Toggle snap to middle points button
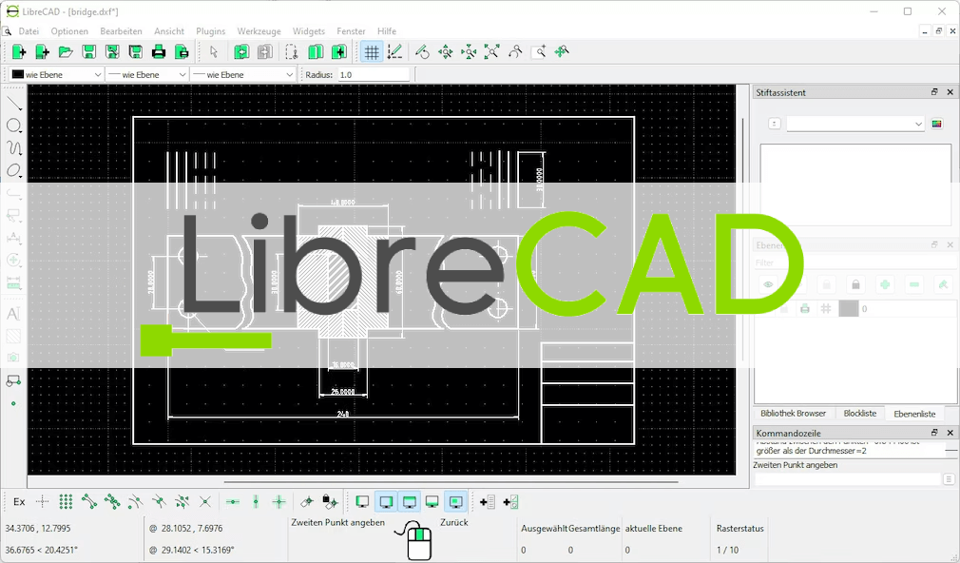The height and width of the screenshot is (563, 960). 159,502
